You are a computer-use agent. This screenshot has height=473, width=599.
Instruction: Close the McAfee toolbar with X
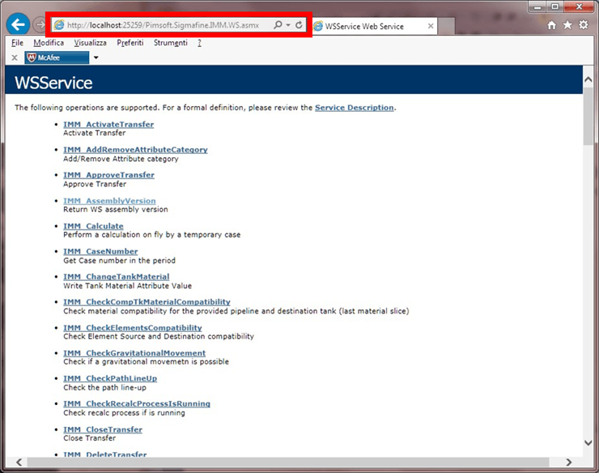pos(15,58)
